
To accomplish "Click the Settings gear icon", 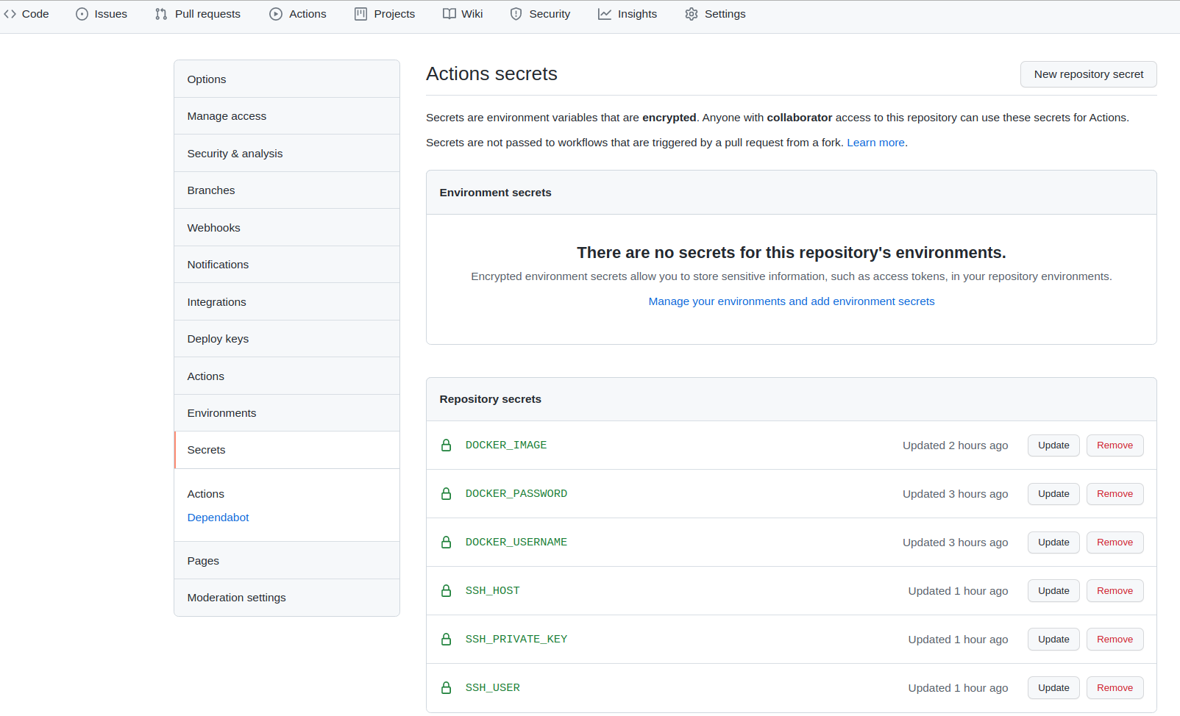I will tap(692, 14).
